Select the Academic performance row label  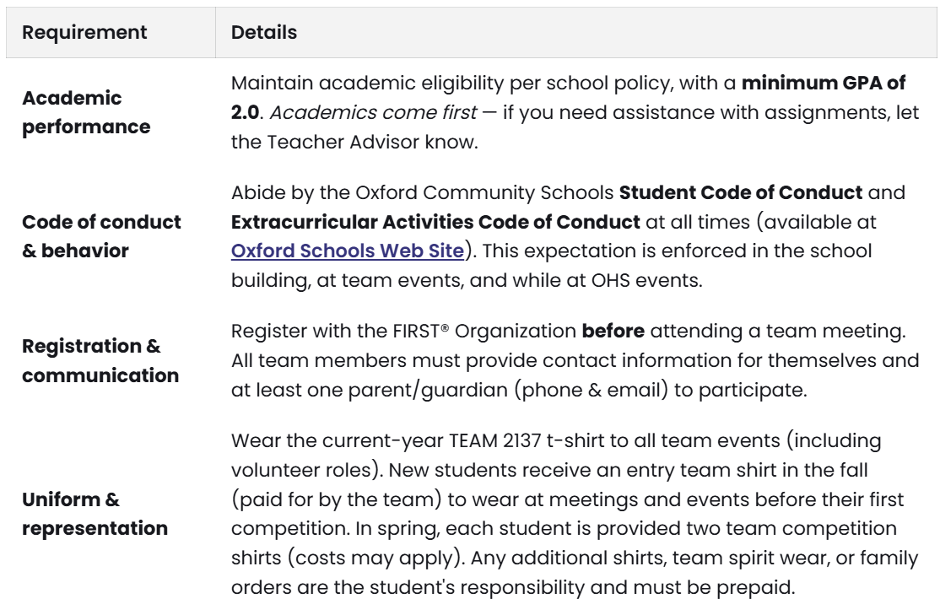pos(86,112)
